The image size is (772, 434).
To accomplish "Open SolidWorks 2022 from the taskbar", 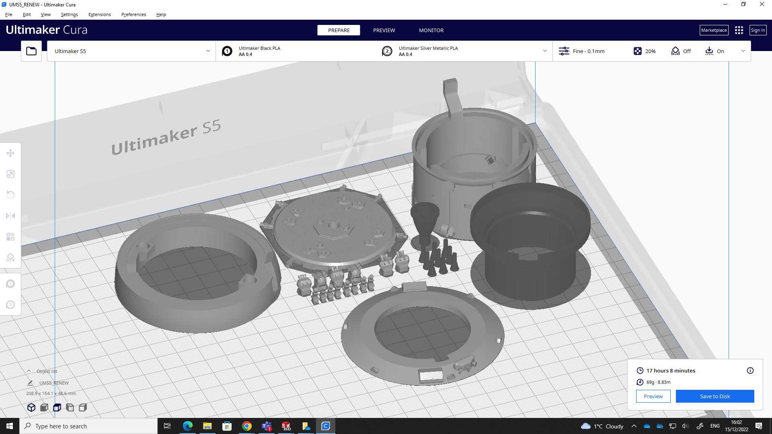I will [x=286, y=426].
